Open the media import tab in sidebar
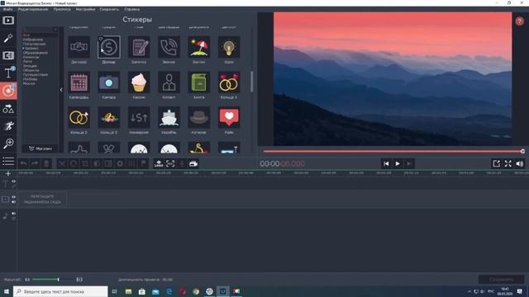 point(8,20)
